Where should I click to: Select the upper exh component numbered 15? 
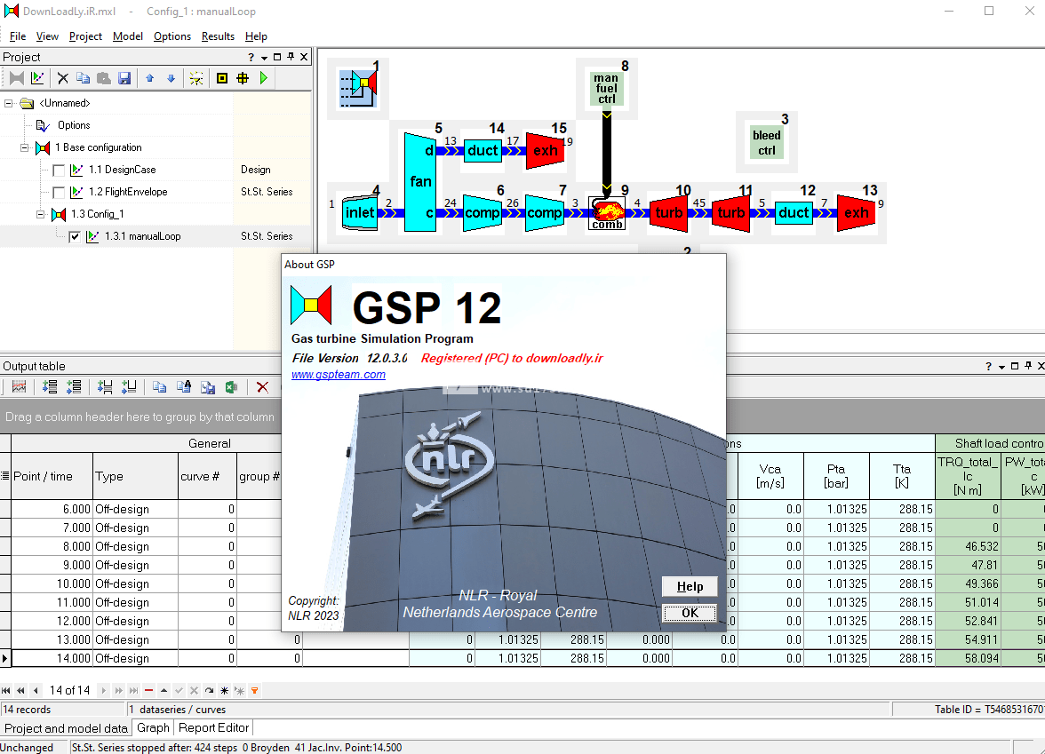[x=546, y=151]
